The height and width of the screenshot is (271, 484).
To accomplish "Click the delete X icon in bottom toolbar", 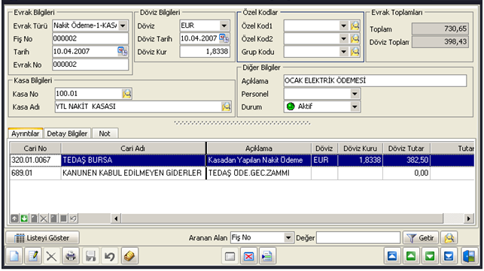I will pyautogui.click(x=51, y=256).
